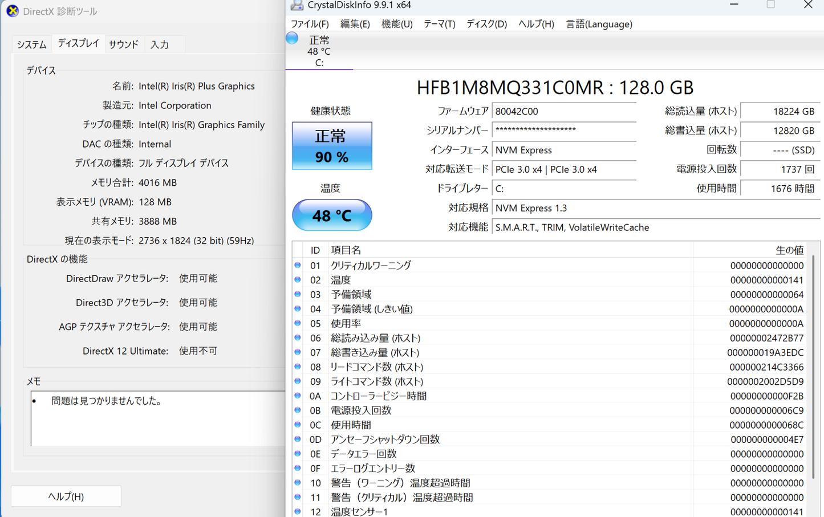Click the CrystalDiskInfo title bar app icon

point(297,5)
